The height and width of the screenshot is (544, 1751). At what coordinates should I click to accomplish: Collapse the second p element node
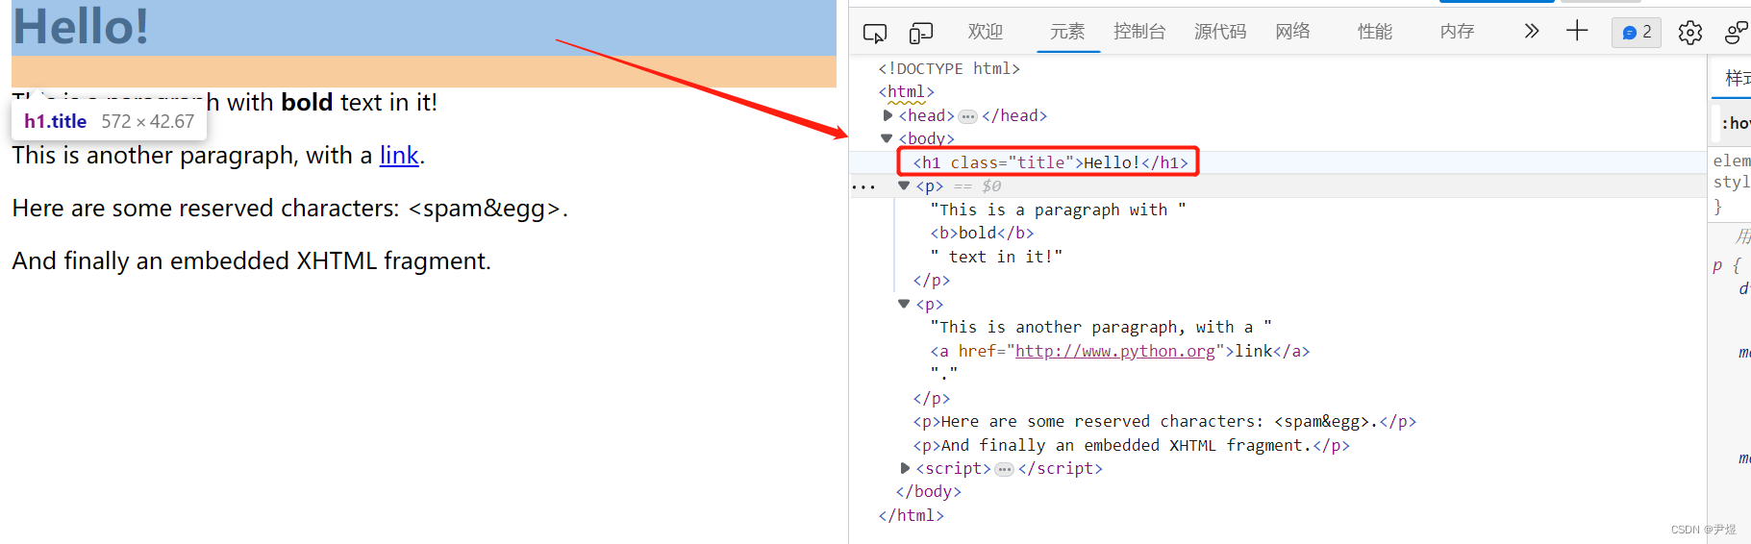coord(904,304)
